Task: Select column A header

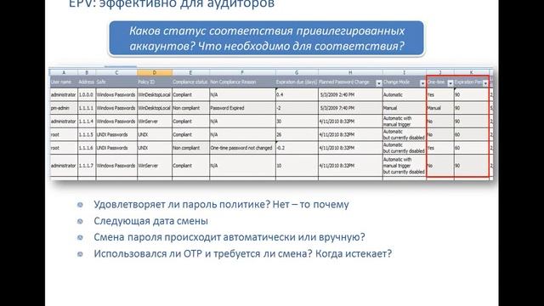Action: click(64, 72)
